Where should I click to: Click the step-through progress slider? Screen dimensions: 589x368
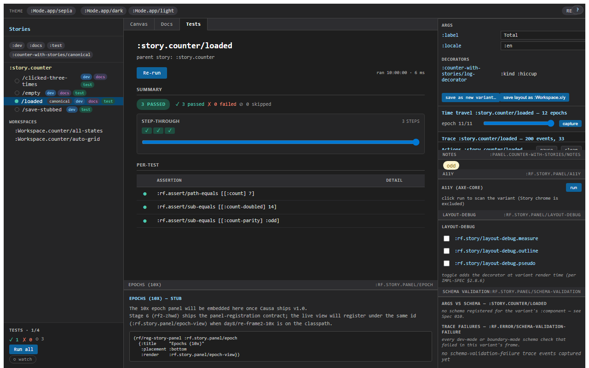click(x=281, y=142)
